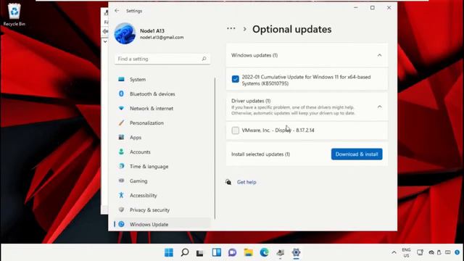Click the Find a setting search field
Image resolution: width=464 pixels, height=261 pixels.
tap(162, 59)
